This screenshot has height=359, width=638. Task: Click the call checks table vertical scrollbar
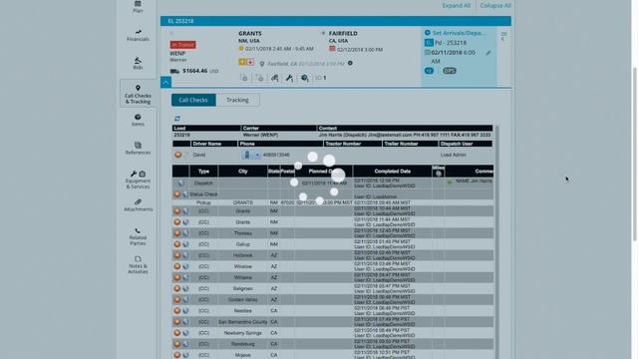[496, 242]
